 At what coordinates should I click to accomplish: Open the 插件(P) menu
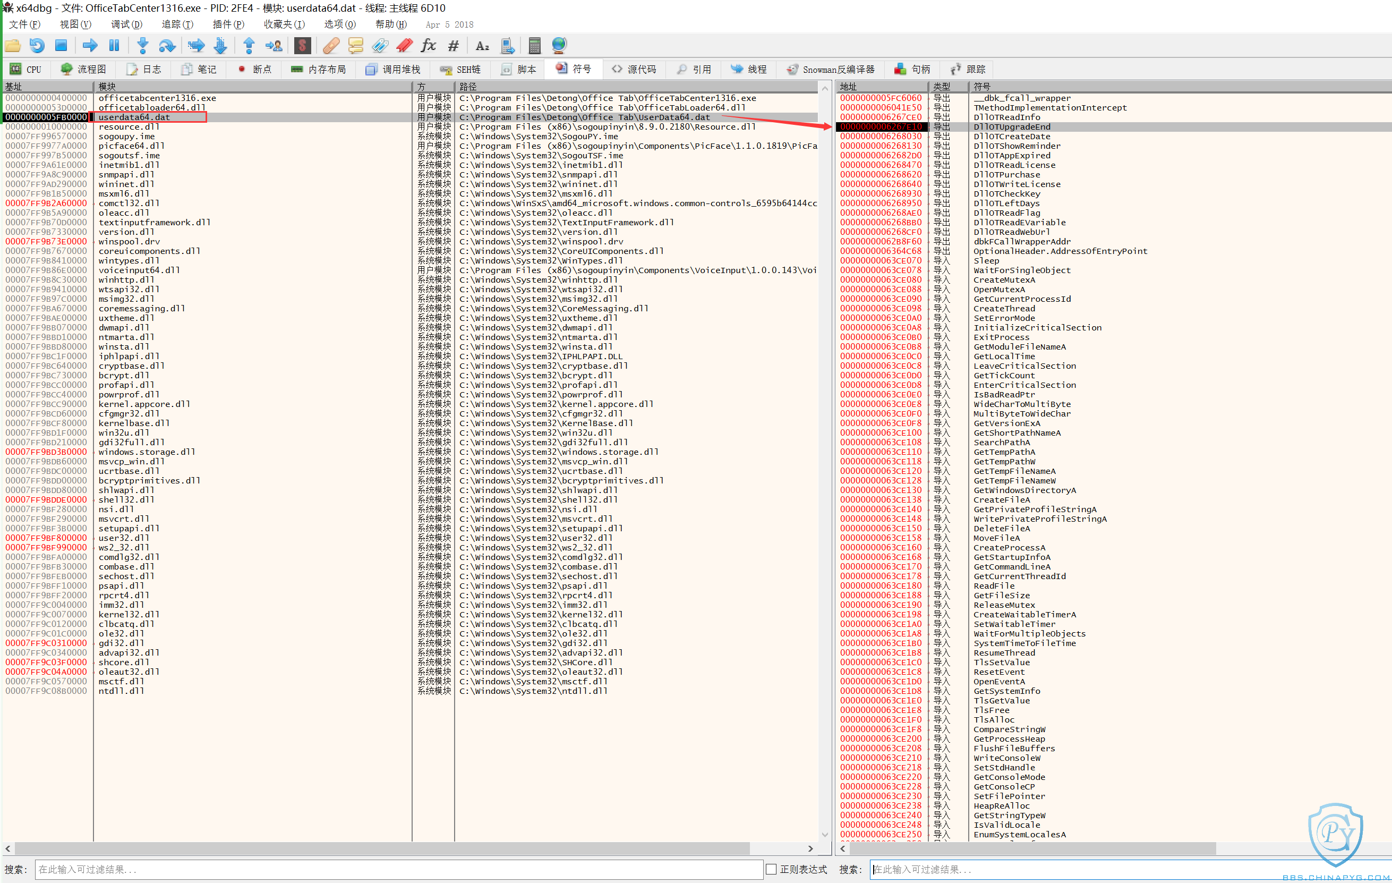[x=228, y=24]
